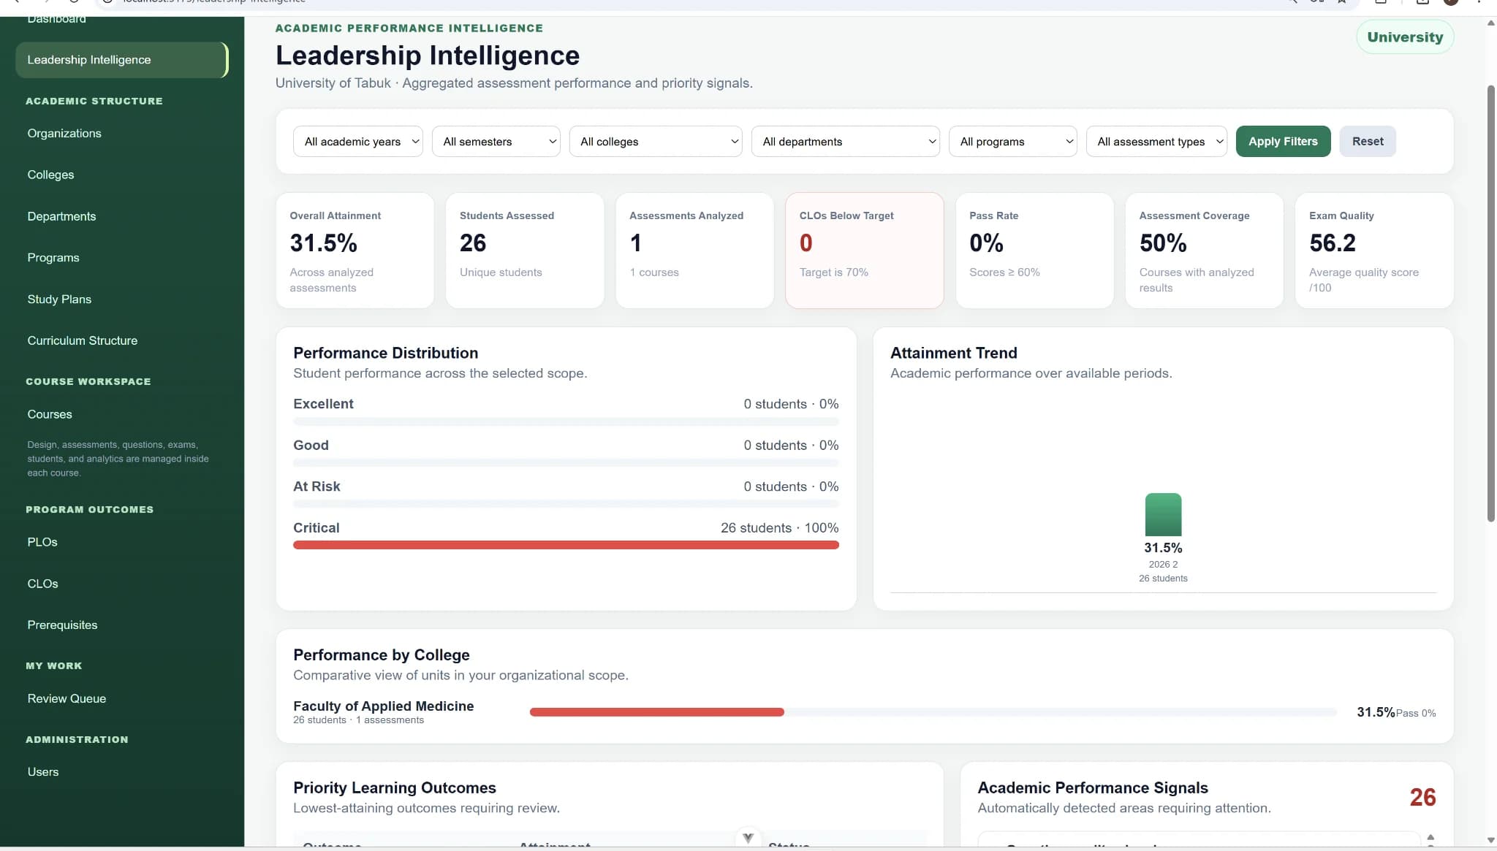Viewport: 1497px width, 851px height.
Task: Select the Students Assessed card
Action: click(x=525, y=251)
